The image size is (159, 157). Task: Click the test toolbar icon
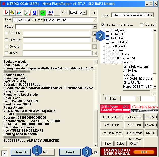click(x=28, y=13)
